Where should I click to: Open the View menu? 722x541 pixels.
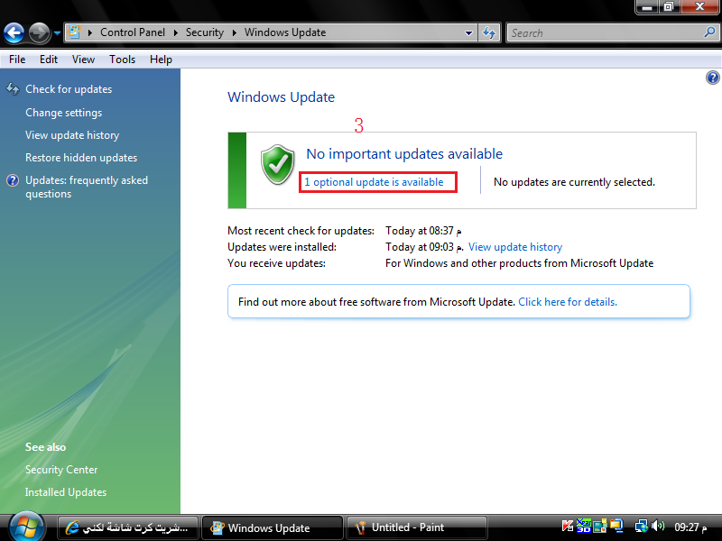[x=83, y=60]
